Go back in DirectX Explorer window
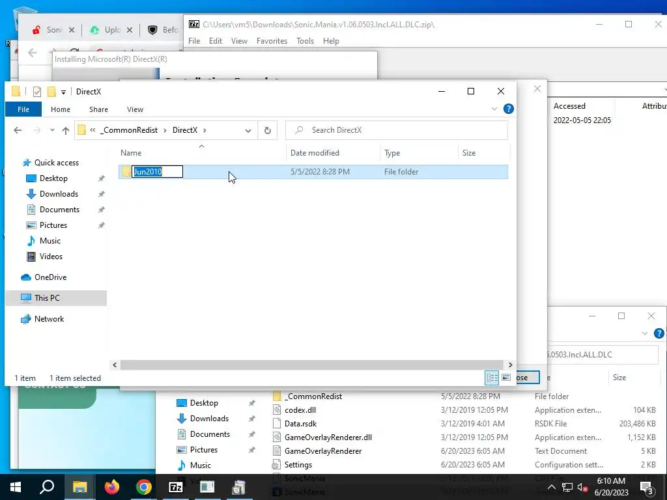Screen dimensions: 667x500 [18, 130]
